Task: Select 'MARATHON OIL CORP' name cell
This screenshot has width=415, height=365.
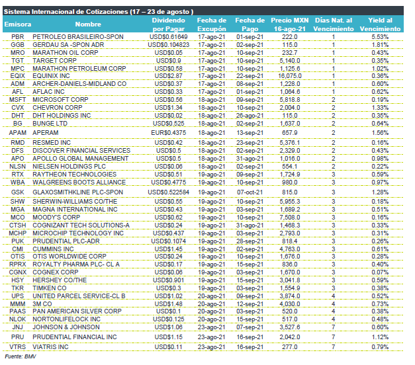Action: (66, 53)
